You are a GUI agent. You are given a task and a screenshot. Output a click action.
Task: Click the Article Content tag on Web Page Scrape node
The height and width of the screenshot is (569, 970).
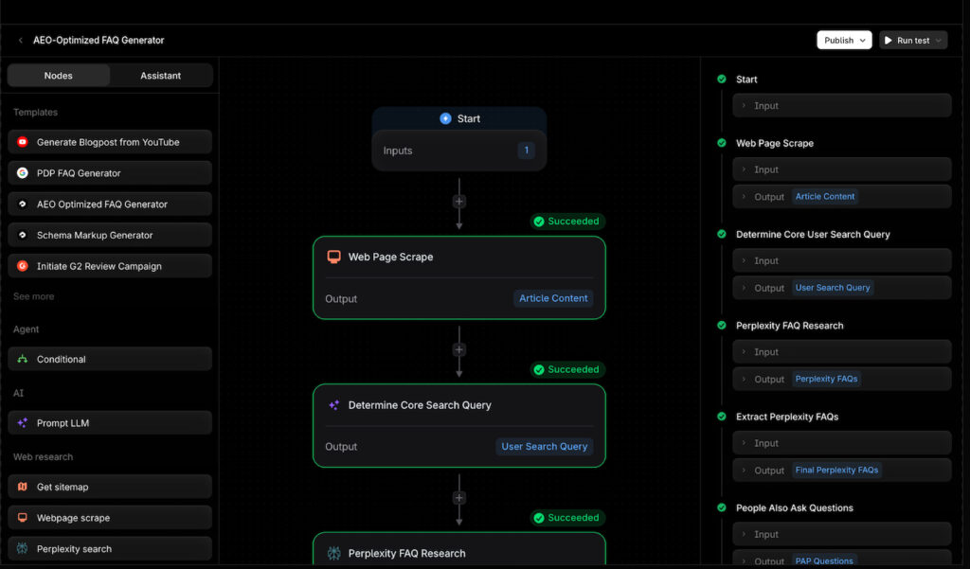(x=553, y=298)
